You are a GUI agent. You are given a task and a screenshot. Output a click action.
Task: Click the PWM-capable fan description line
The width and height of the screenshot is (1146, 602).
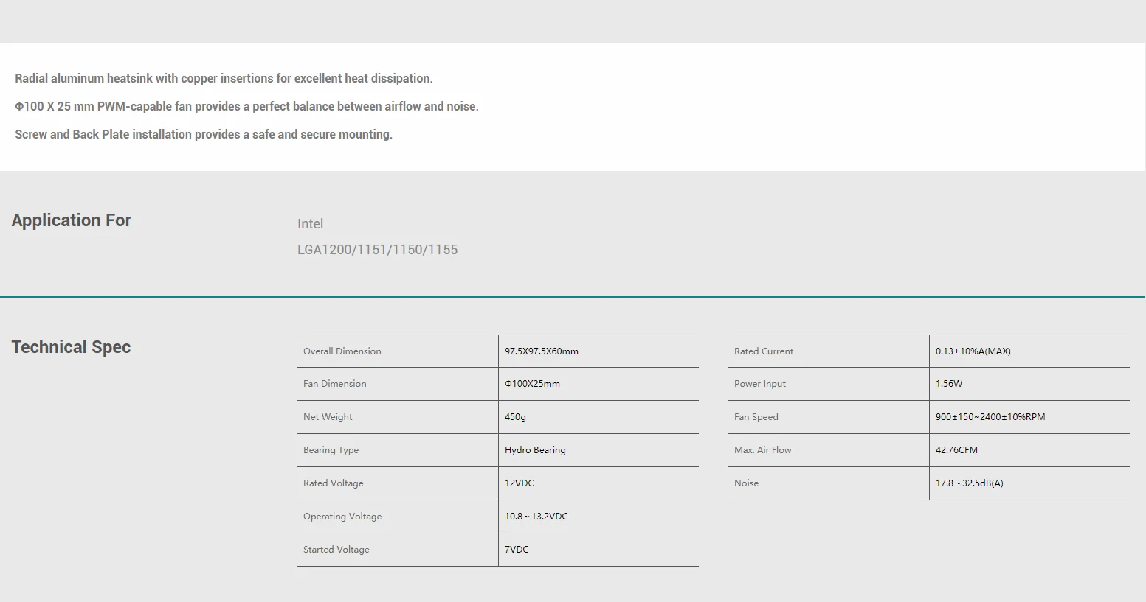[246, 107]
